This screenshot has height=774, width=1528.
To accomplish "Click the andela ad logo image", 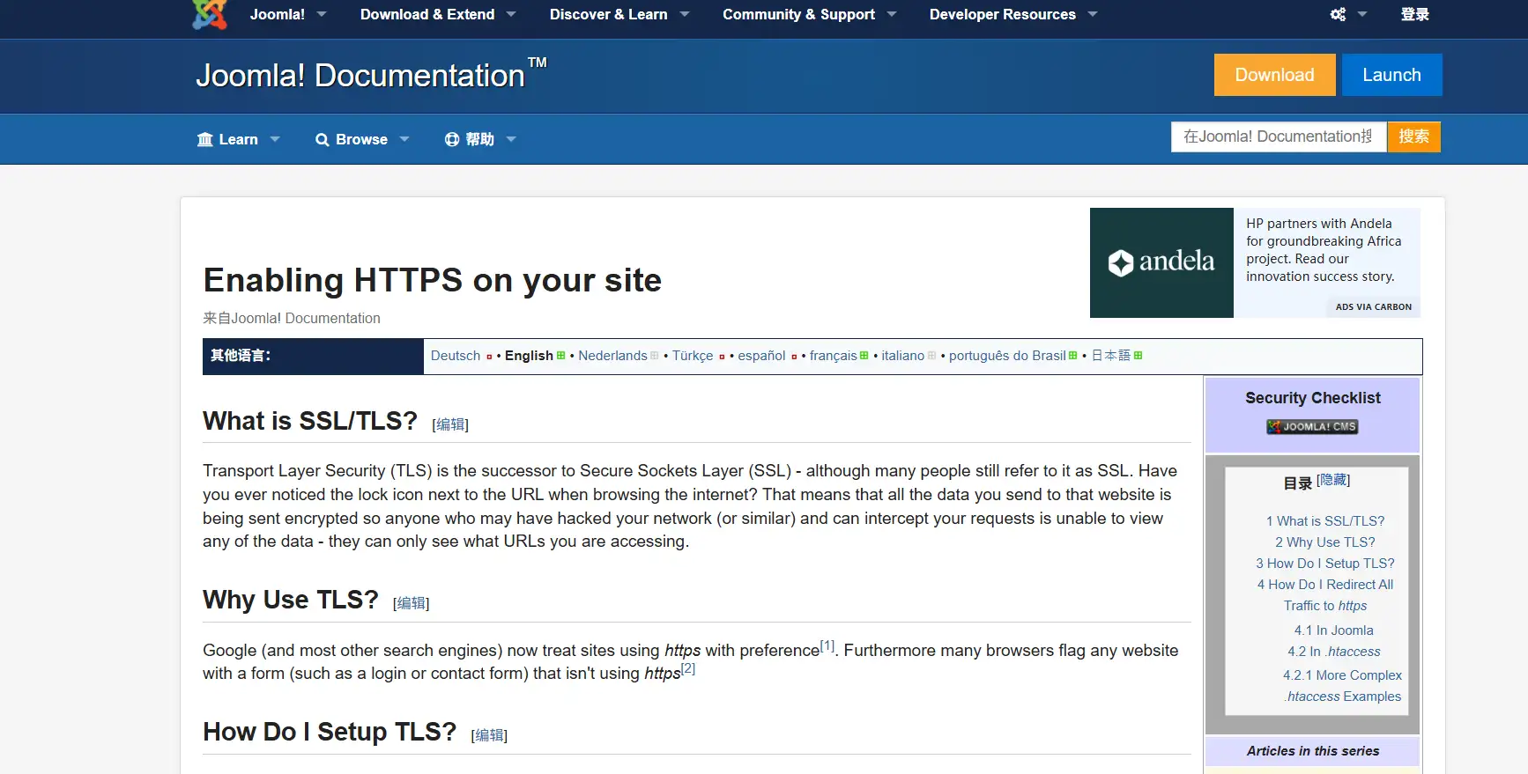I will (1161, 262).
